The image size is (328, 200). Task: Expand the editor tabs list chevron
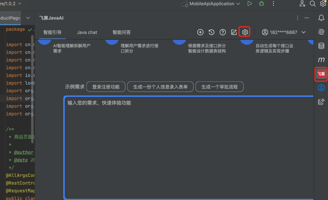point(28,18)
